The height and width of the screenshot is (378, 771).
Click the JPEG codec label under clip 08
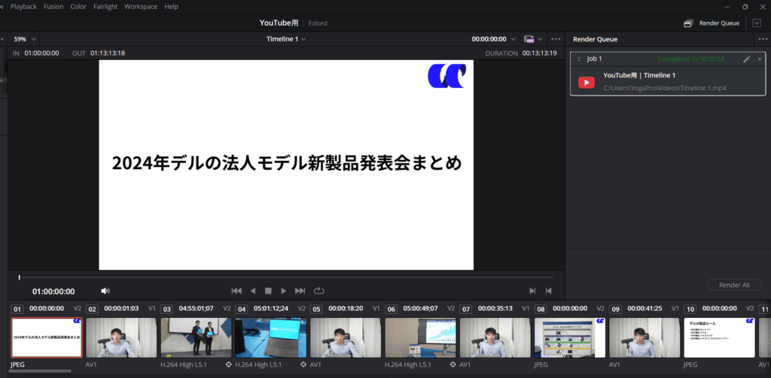pyautogui.click(x=542, y=364)
